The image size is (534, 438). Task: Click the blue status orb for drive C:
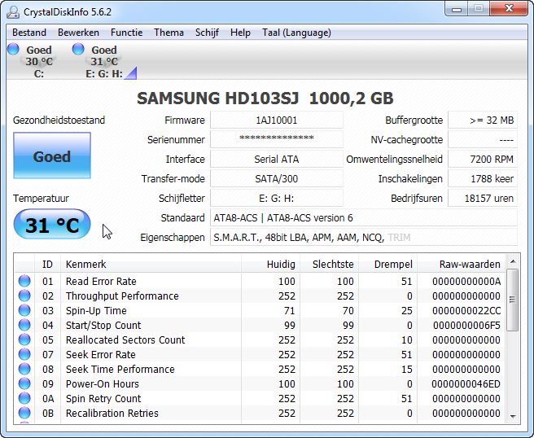[x=13, y=50]
